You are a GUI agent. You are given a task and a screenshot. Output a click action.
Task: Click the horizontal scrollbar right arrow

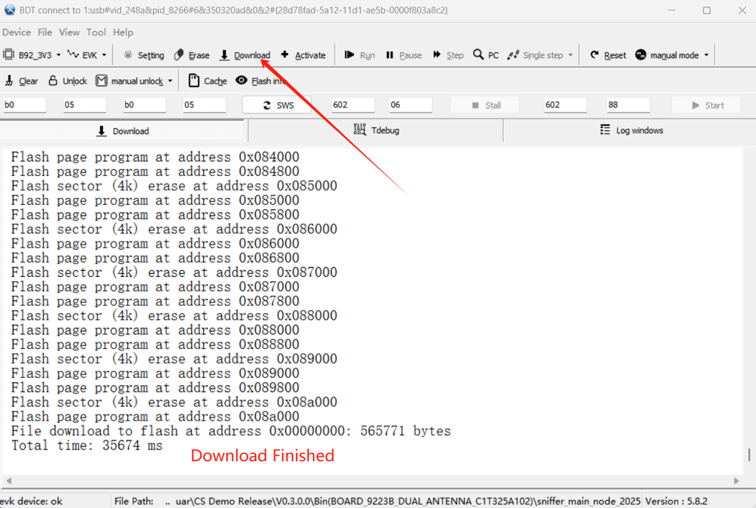pyautogui.click(x=736, y=481)
